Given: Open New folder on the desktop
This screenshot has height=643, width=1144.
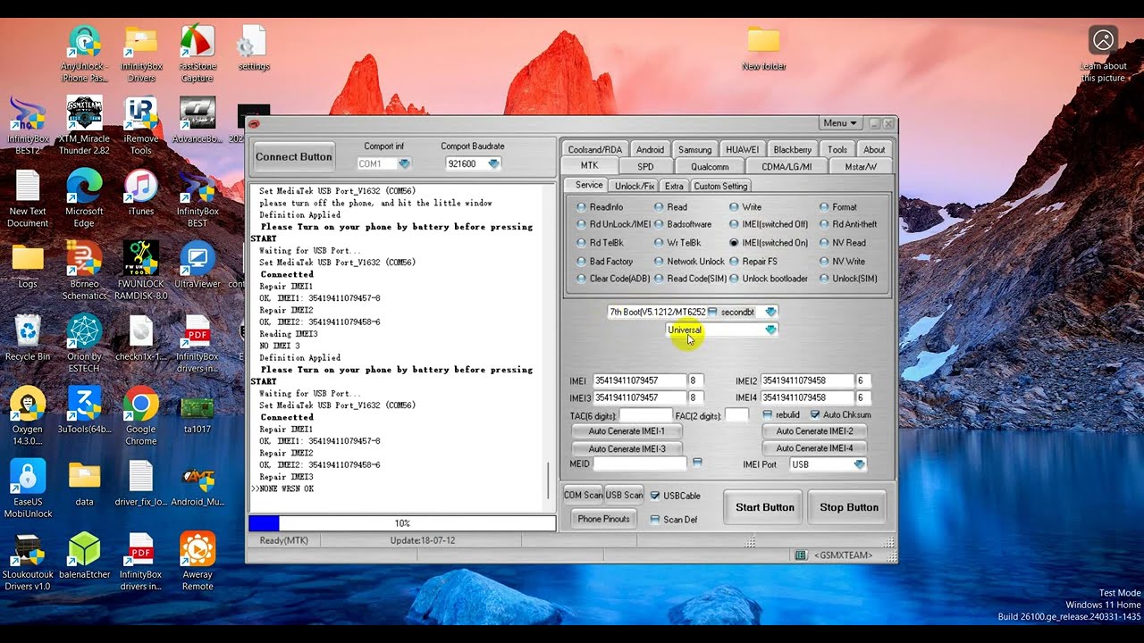Looking at the screenshot, I should pyautogui.click(x=763, y=48).
